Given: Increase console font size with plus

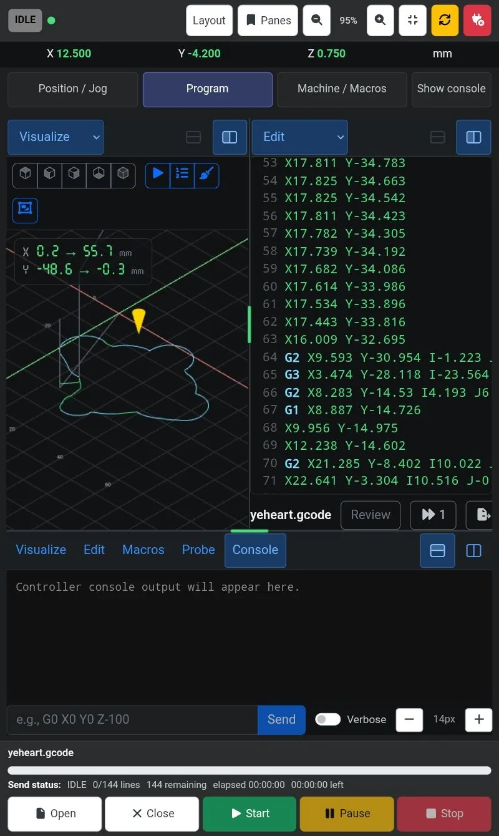Looking at the screenshot, I should (479, 719).
